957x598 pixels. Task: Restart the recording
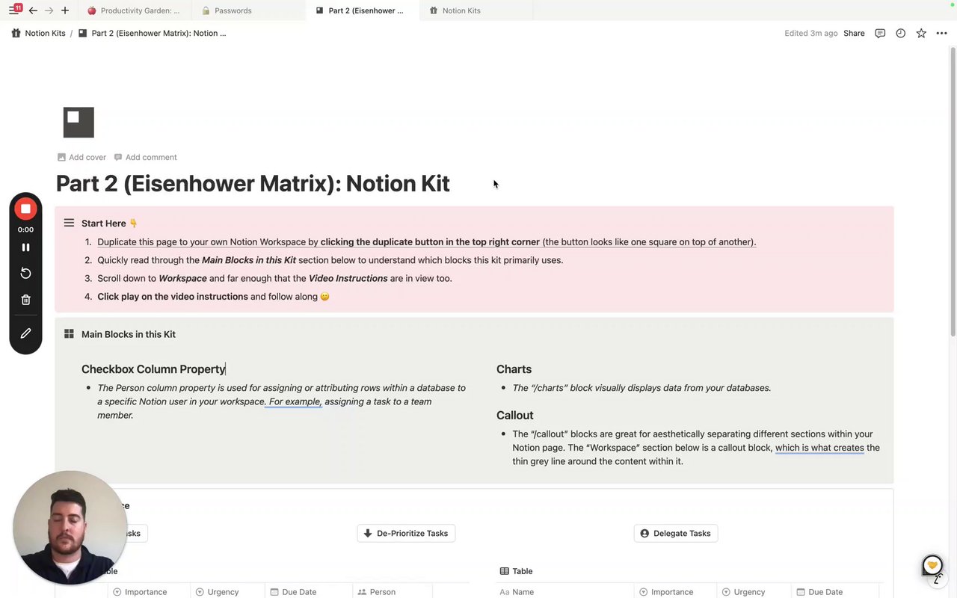pyautogui.click(x=25, y=274)
